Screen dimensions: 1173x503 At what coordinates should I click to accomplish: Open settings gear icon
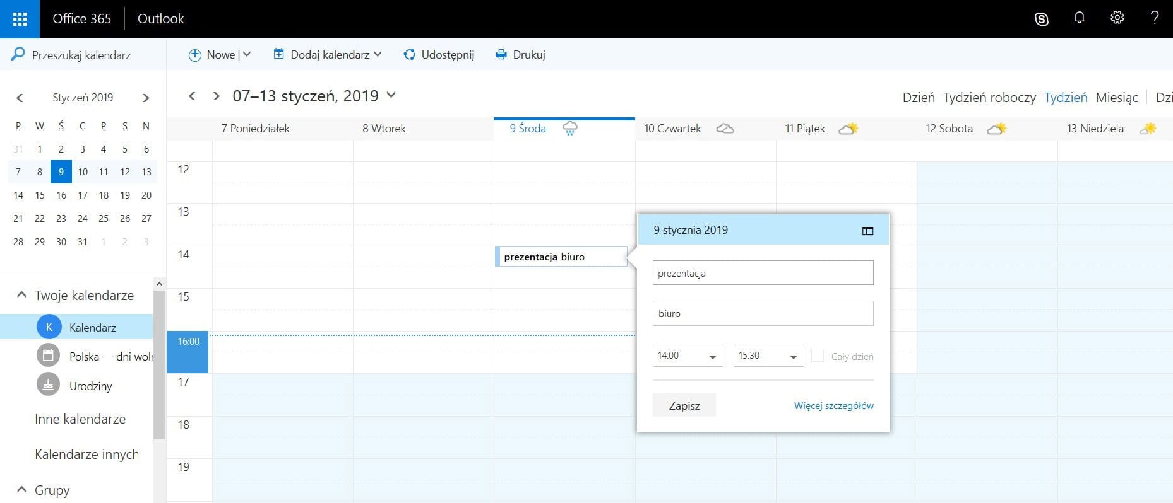point(1117,18)
